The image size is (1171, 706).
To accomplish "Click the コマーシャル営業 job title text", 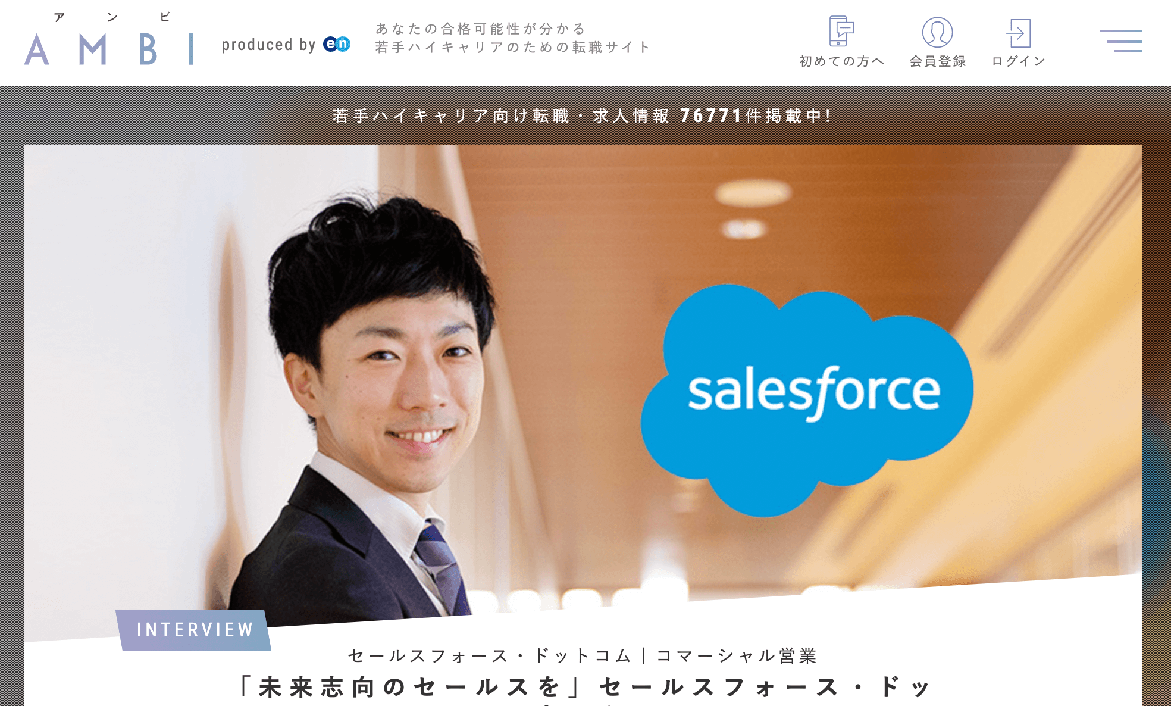I will (737, 655).
